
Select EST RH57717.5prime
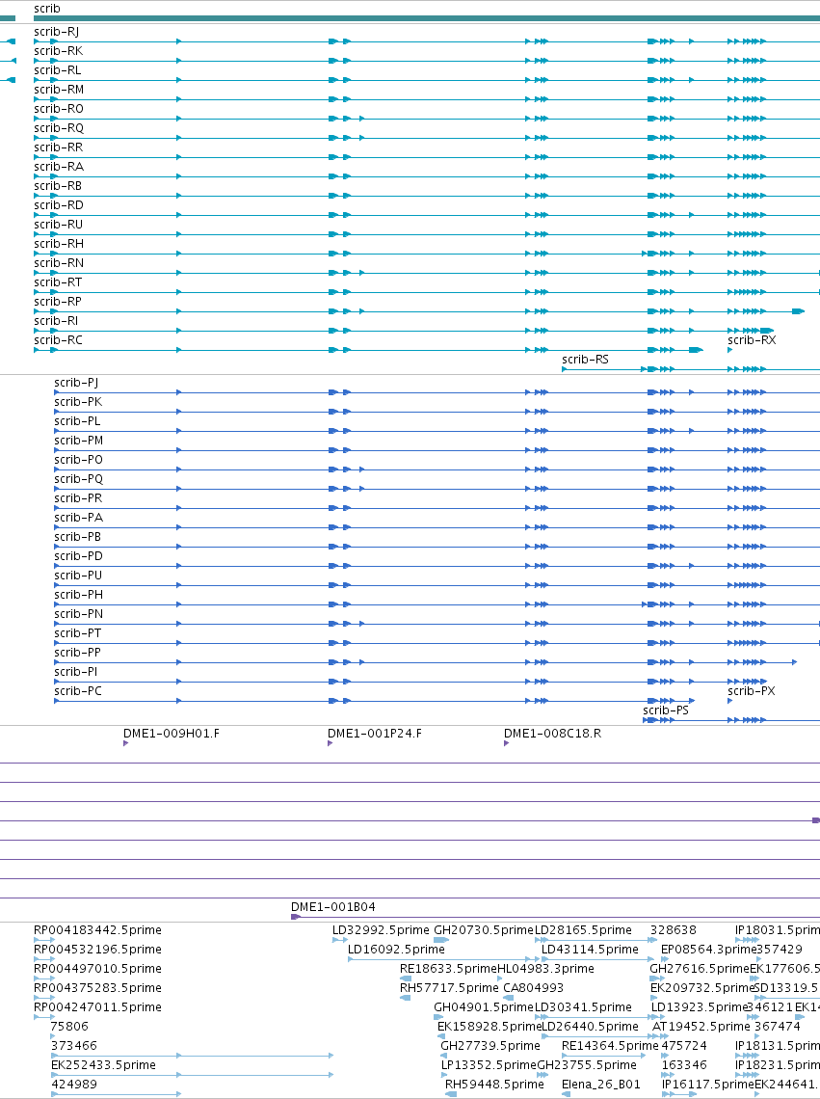coord(449,987)
